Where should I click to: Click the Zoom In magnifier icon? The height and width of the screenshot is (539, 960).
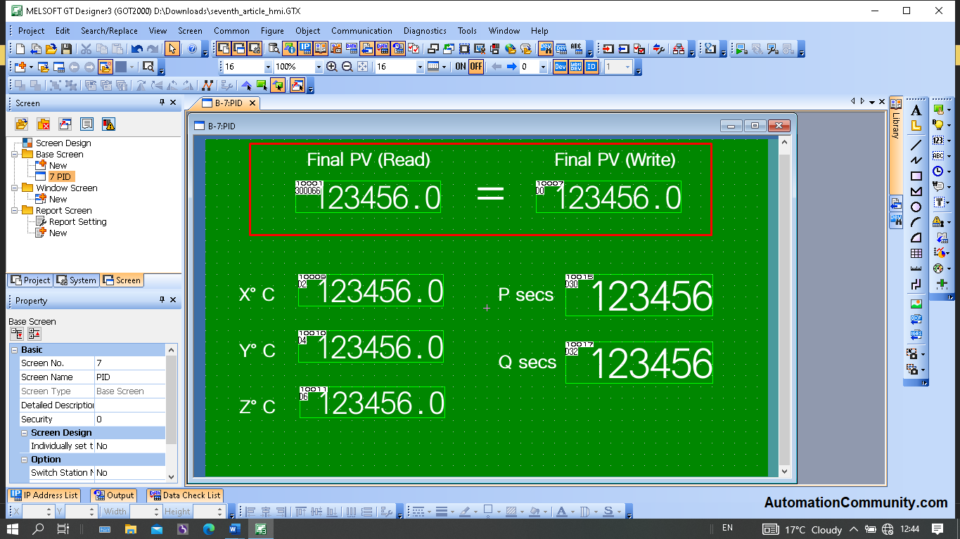click(331, 66)
